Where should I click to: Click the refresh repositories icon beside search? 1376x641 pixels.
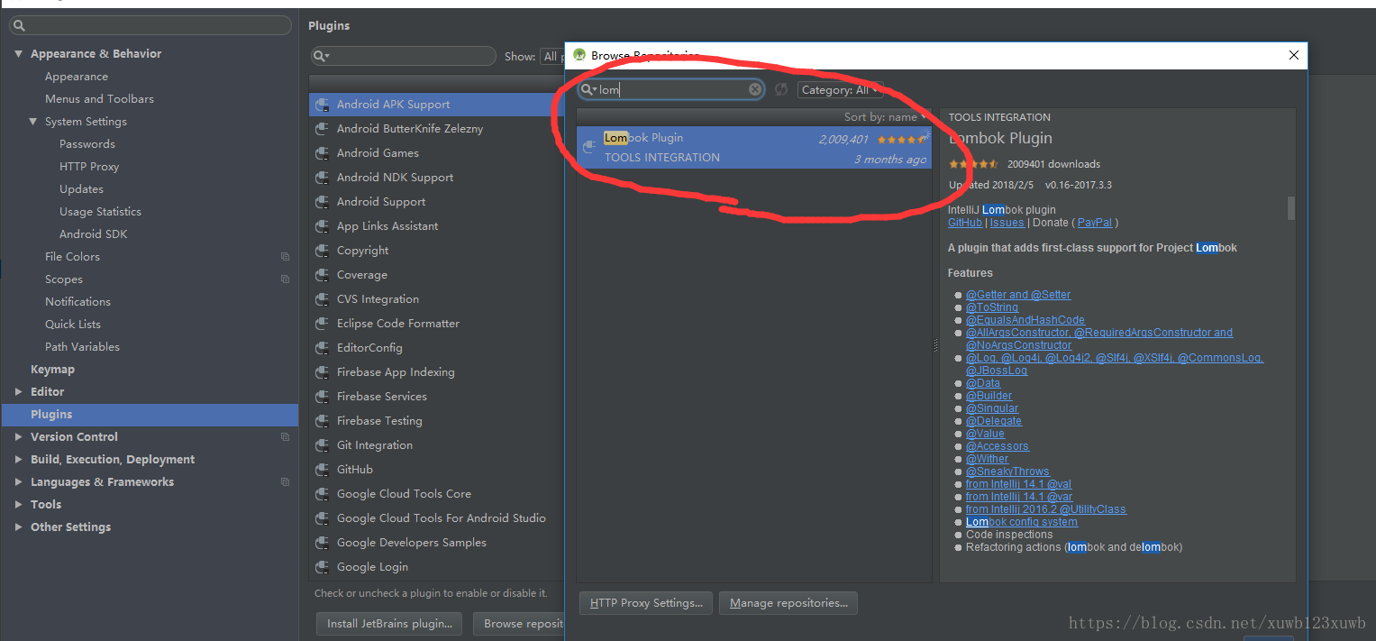coord(781,89)
